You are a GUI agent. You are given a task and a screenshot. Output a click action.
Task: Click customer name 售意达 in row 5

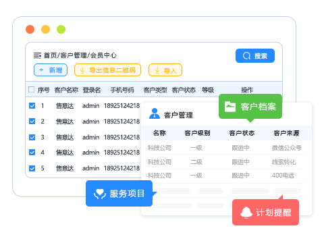65,168
